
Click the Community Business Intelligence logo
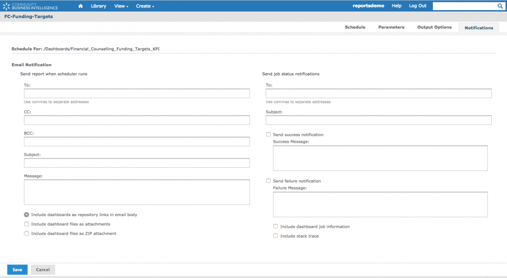coord(30,6)
